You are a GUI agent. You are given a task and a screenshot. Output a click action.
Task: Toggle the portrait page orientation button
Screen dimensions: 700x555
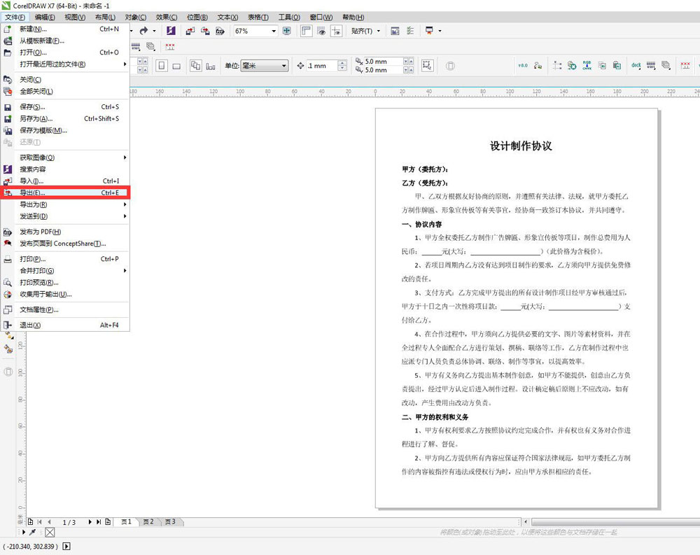point(162,65)
